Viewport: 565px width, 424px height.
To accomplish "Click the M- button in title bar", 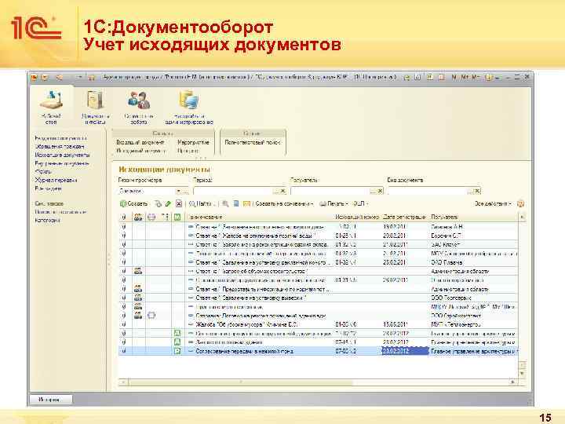I will [476, 77].
